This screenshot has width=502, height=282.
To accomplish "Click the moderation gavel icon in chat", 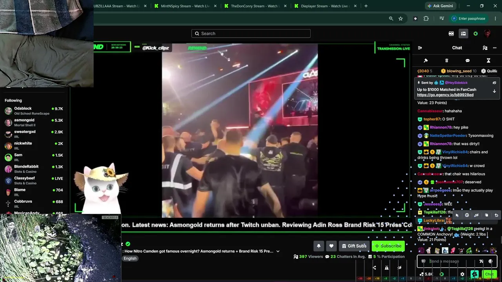I will pos(426,61).
